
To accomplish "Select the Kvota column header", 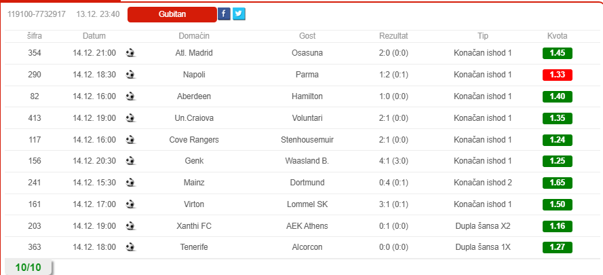I will pyautogui.click(x=558, y=36).
